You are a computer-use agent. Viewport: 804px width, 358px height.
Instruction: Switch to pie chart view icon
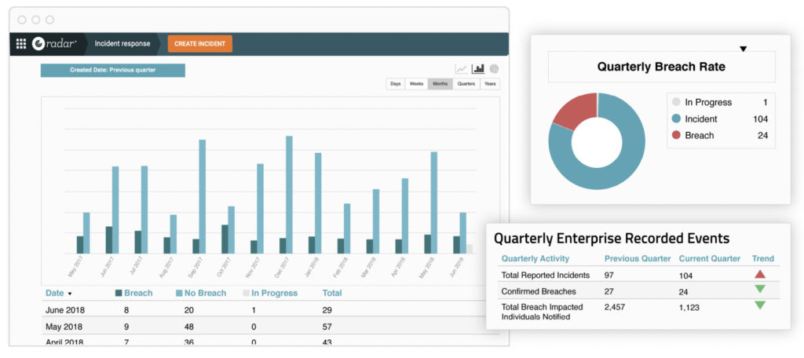click(494, 69)
